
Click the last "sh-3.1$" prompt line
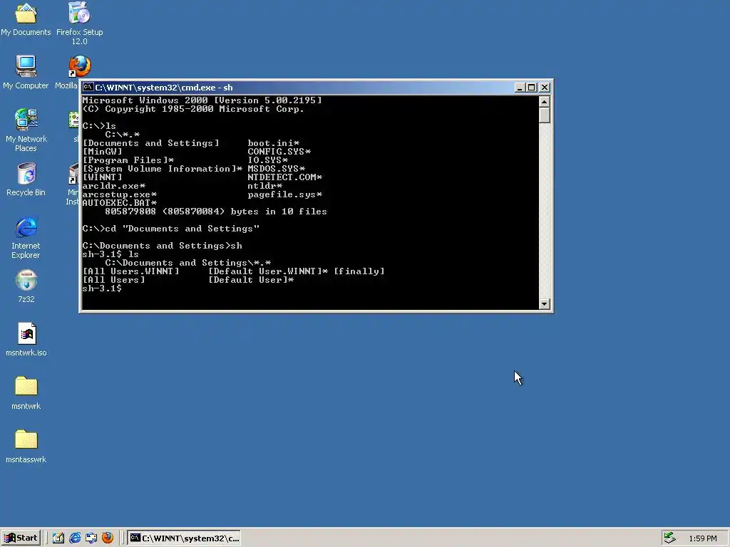click(103, 288)
